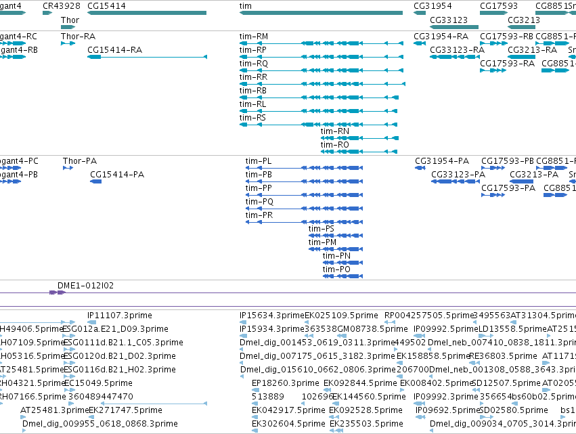
Task: Select the CG33123 gene bar
Action: (x=454, y=27)
